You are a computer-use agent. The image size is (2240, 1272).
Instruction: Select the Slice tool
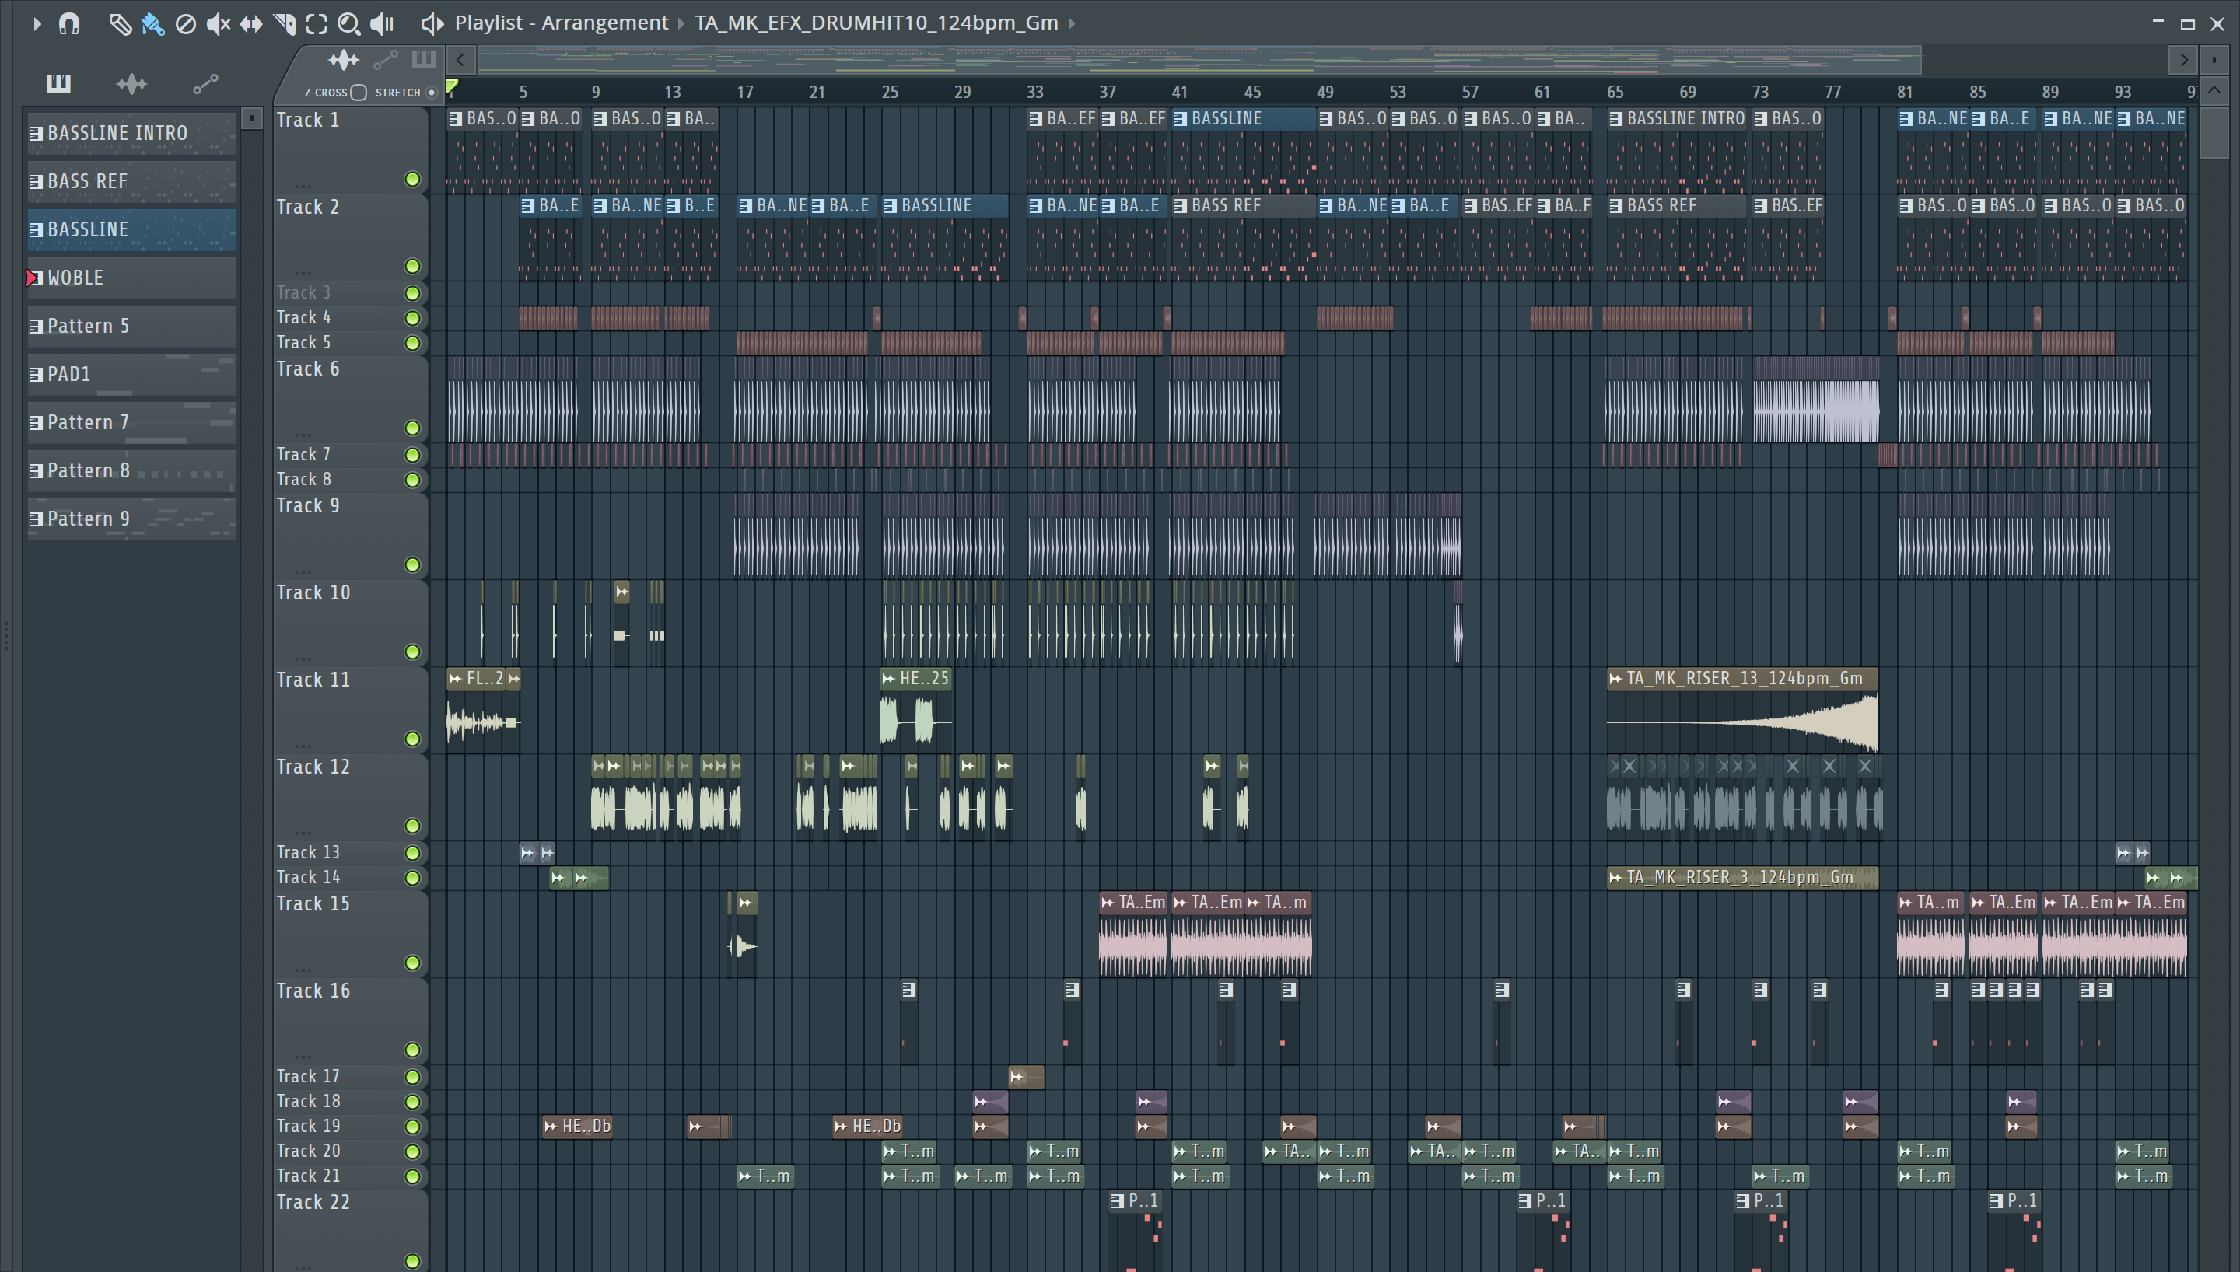click(x=284, y=23)
